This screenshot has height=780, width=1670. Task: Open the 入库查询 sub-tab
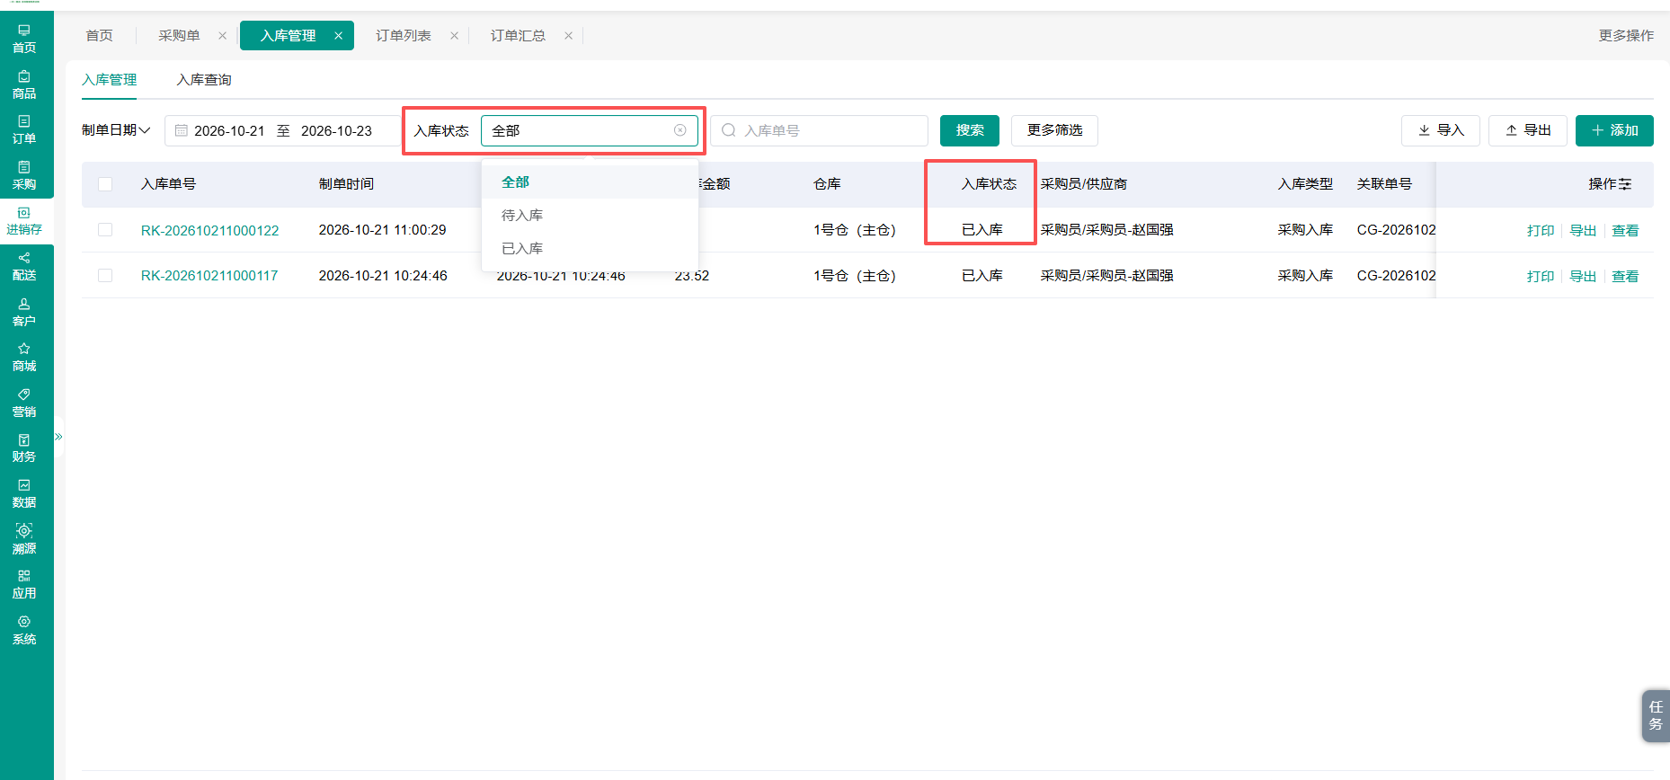pos(204,80)
